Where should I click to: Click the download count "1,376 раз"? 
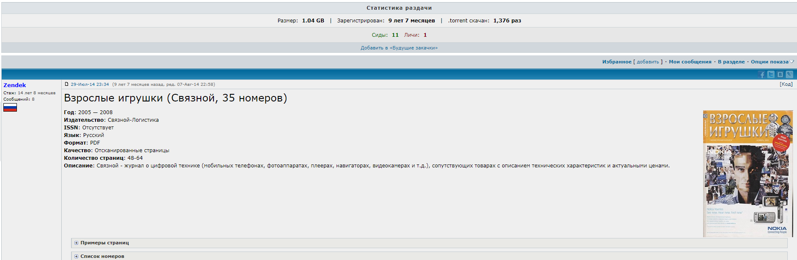(507, 21)
